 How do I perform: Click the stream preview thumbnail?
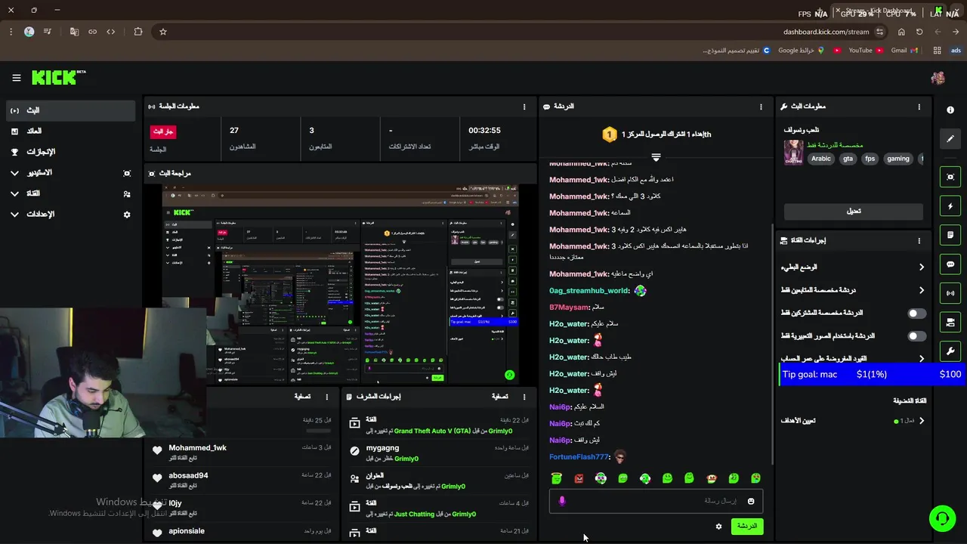tap(341, 286)
